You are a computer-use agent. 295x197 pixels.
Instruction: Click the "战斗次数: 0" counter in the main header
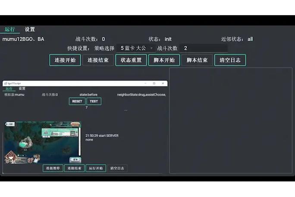pos(90,39)
